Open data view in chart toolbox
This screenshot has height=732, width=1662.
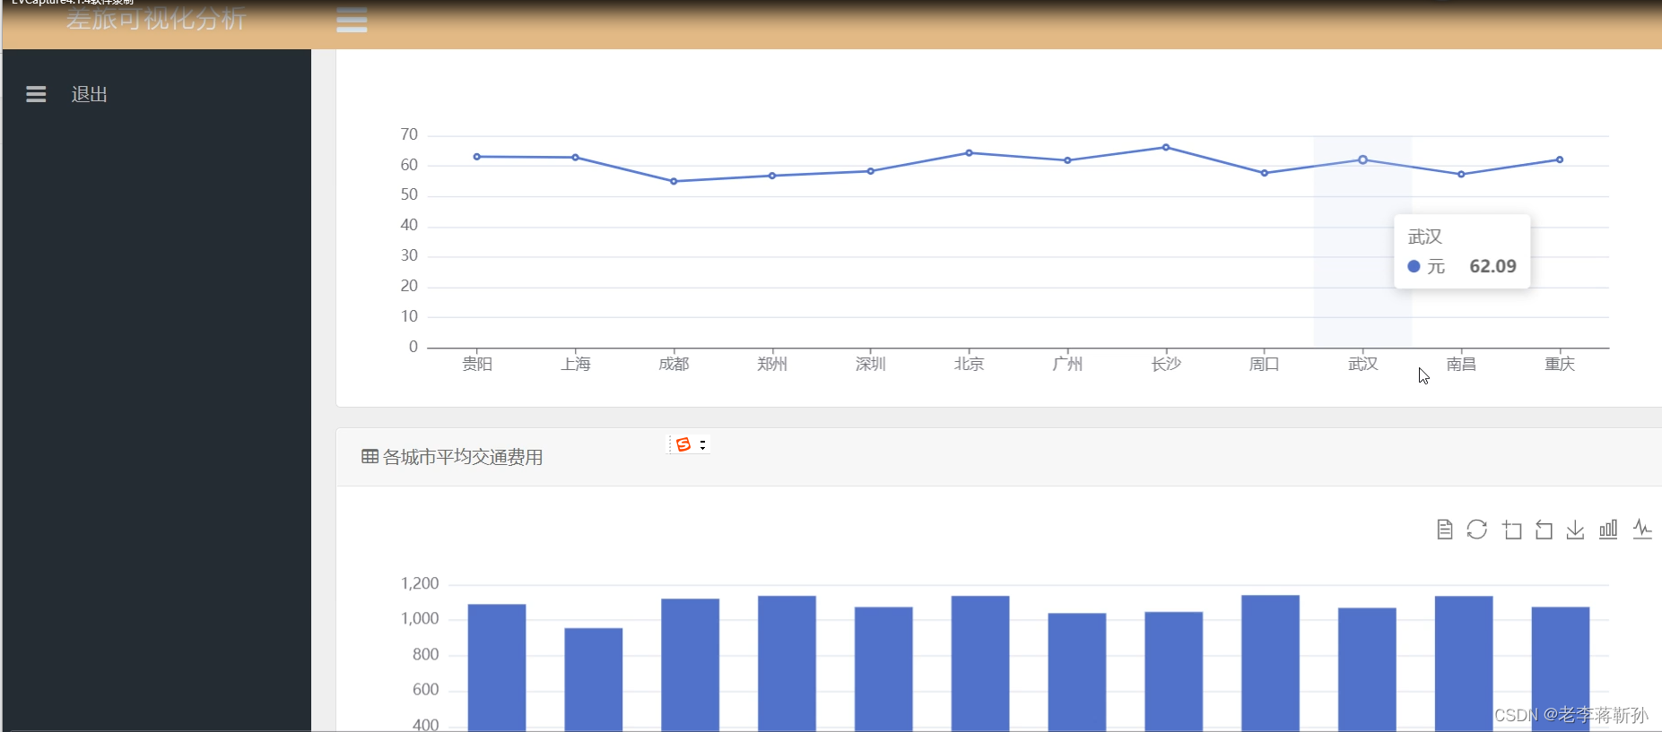point(1444,530)
